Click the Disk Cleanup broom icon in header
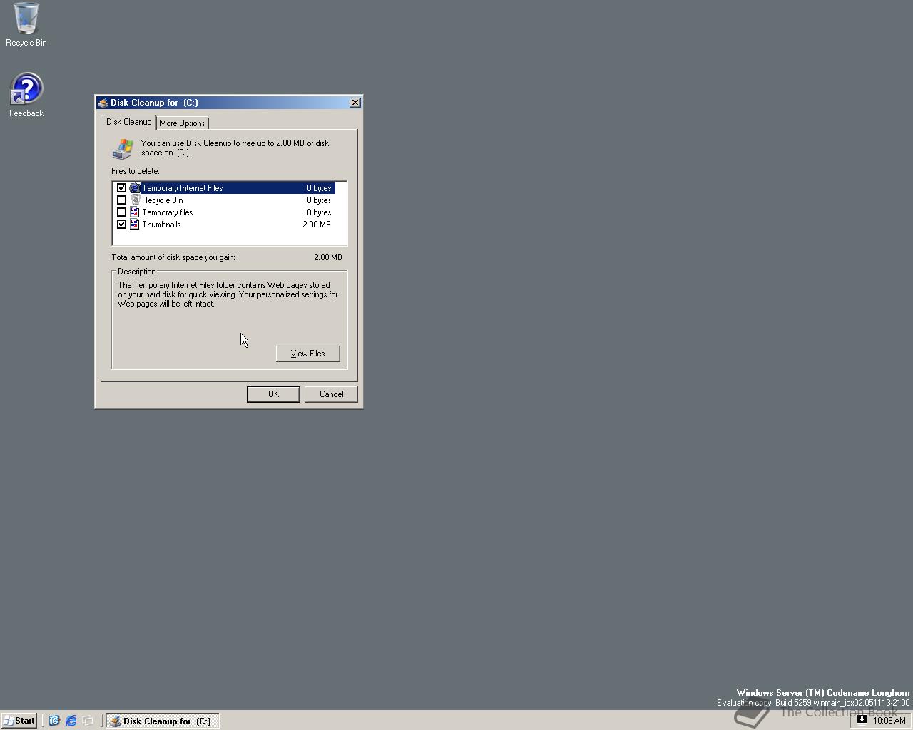Screen dimensions: 913x730 (123, 148)
